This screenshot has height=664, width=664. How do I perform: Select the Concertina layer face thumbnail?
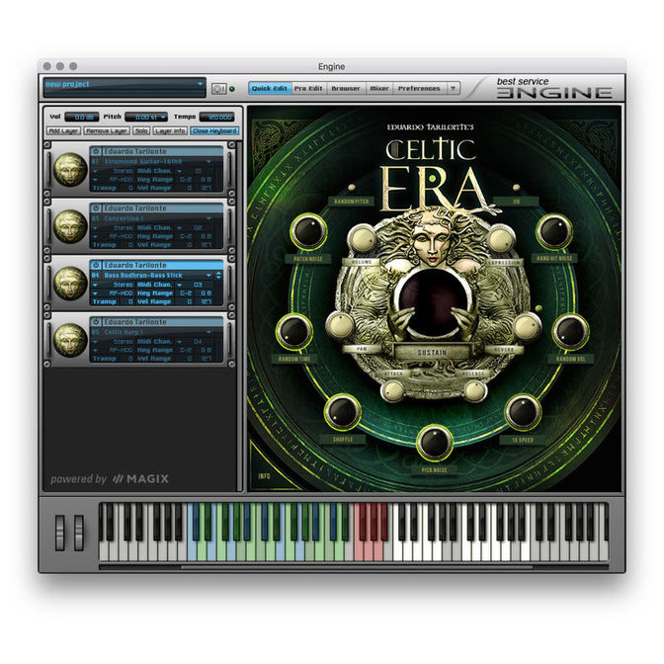tap(70, 226)
